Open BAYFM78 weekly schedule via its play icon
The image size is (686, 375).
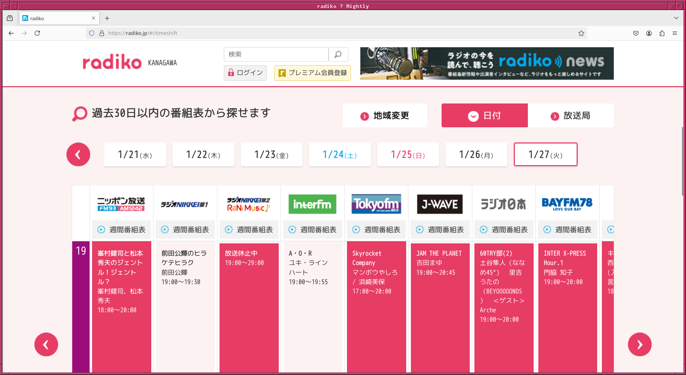[x=547, y=230]
